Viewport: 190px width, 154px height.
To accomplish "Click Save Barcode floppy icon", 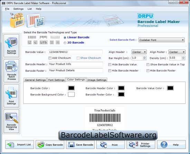I will click(x=71, y=145).
